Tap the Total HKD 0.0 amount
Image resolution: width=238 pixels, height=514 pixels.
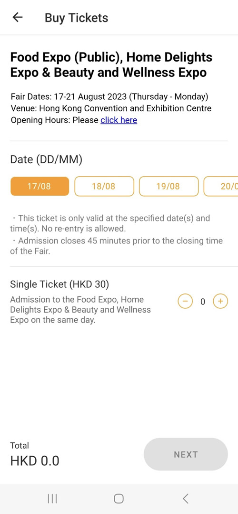(35, 461)
